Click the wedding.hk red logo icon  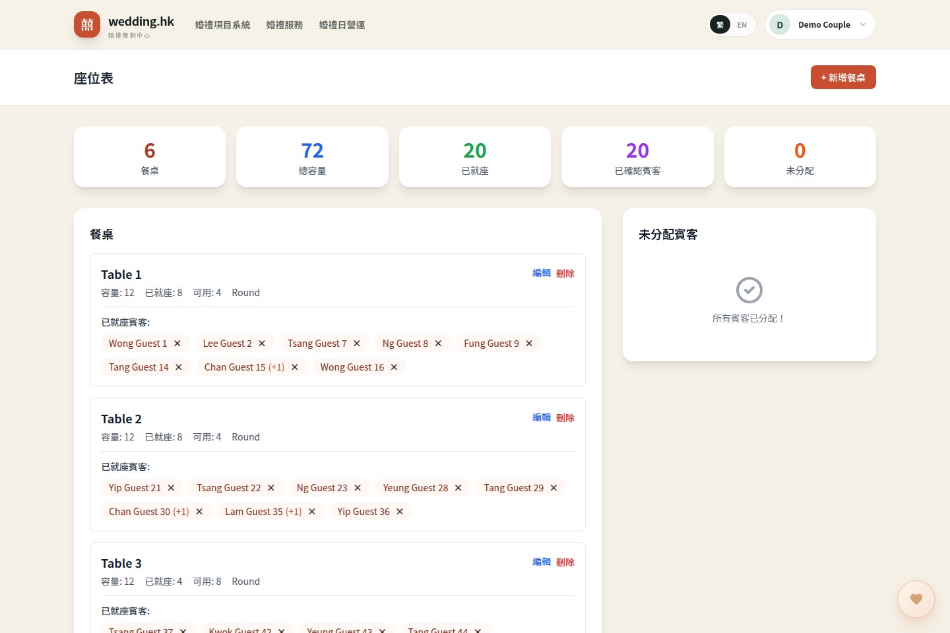coord(87,24)
